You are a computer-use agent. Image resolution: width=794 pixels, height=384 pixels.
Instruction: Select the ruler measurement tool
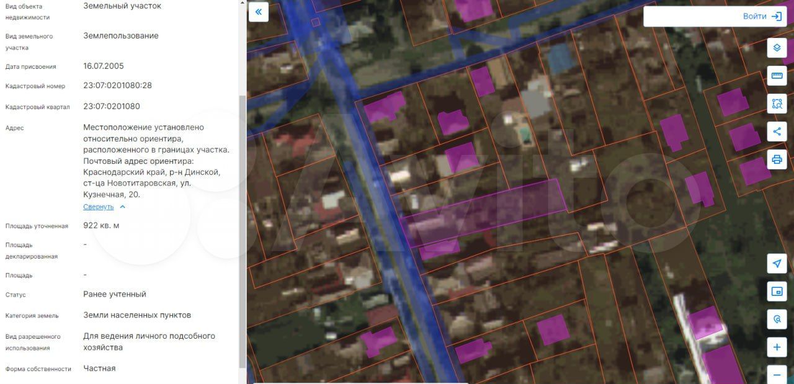[777, 76]
